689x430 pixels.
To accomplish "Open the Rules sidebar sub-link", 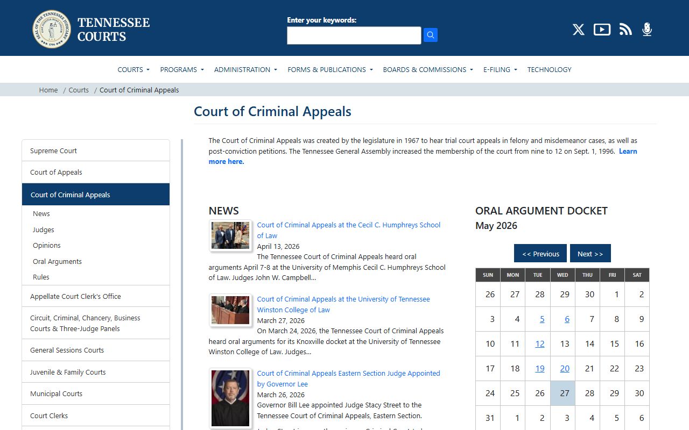I will point(41,277).
